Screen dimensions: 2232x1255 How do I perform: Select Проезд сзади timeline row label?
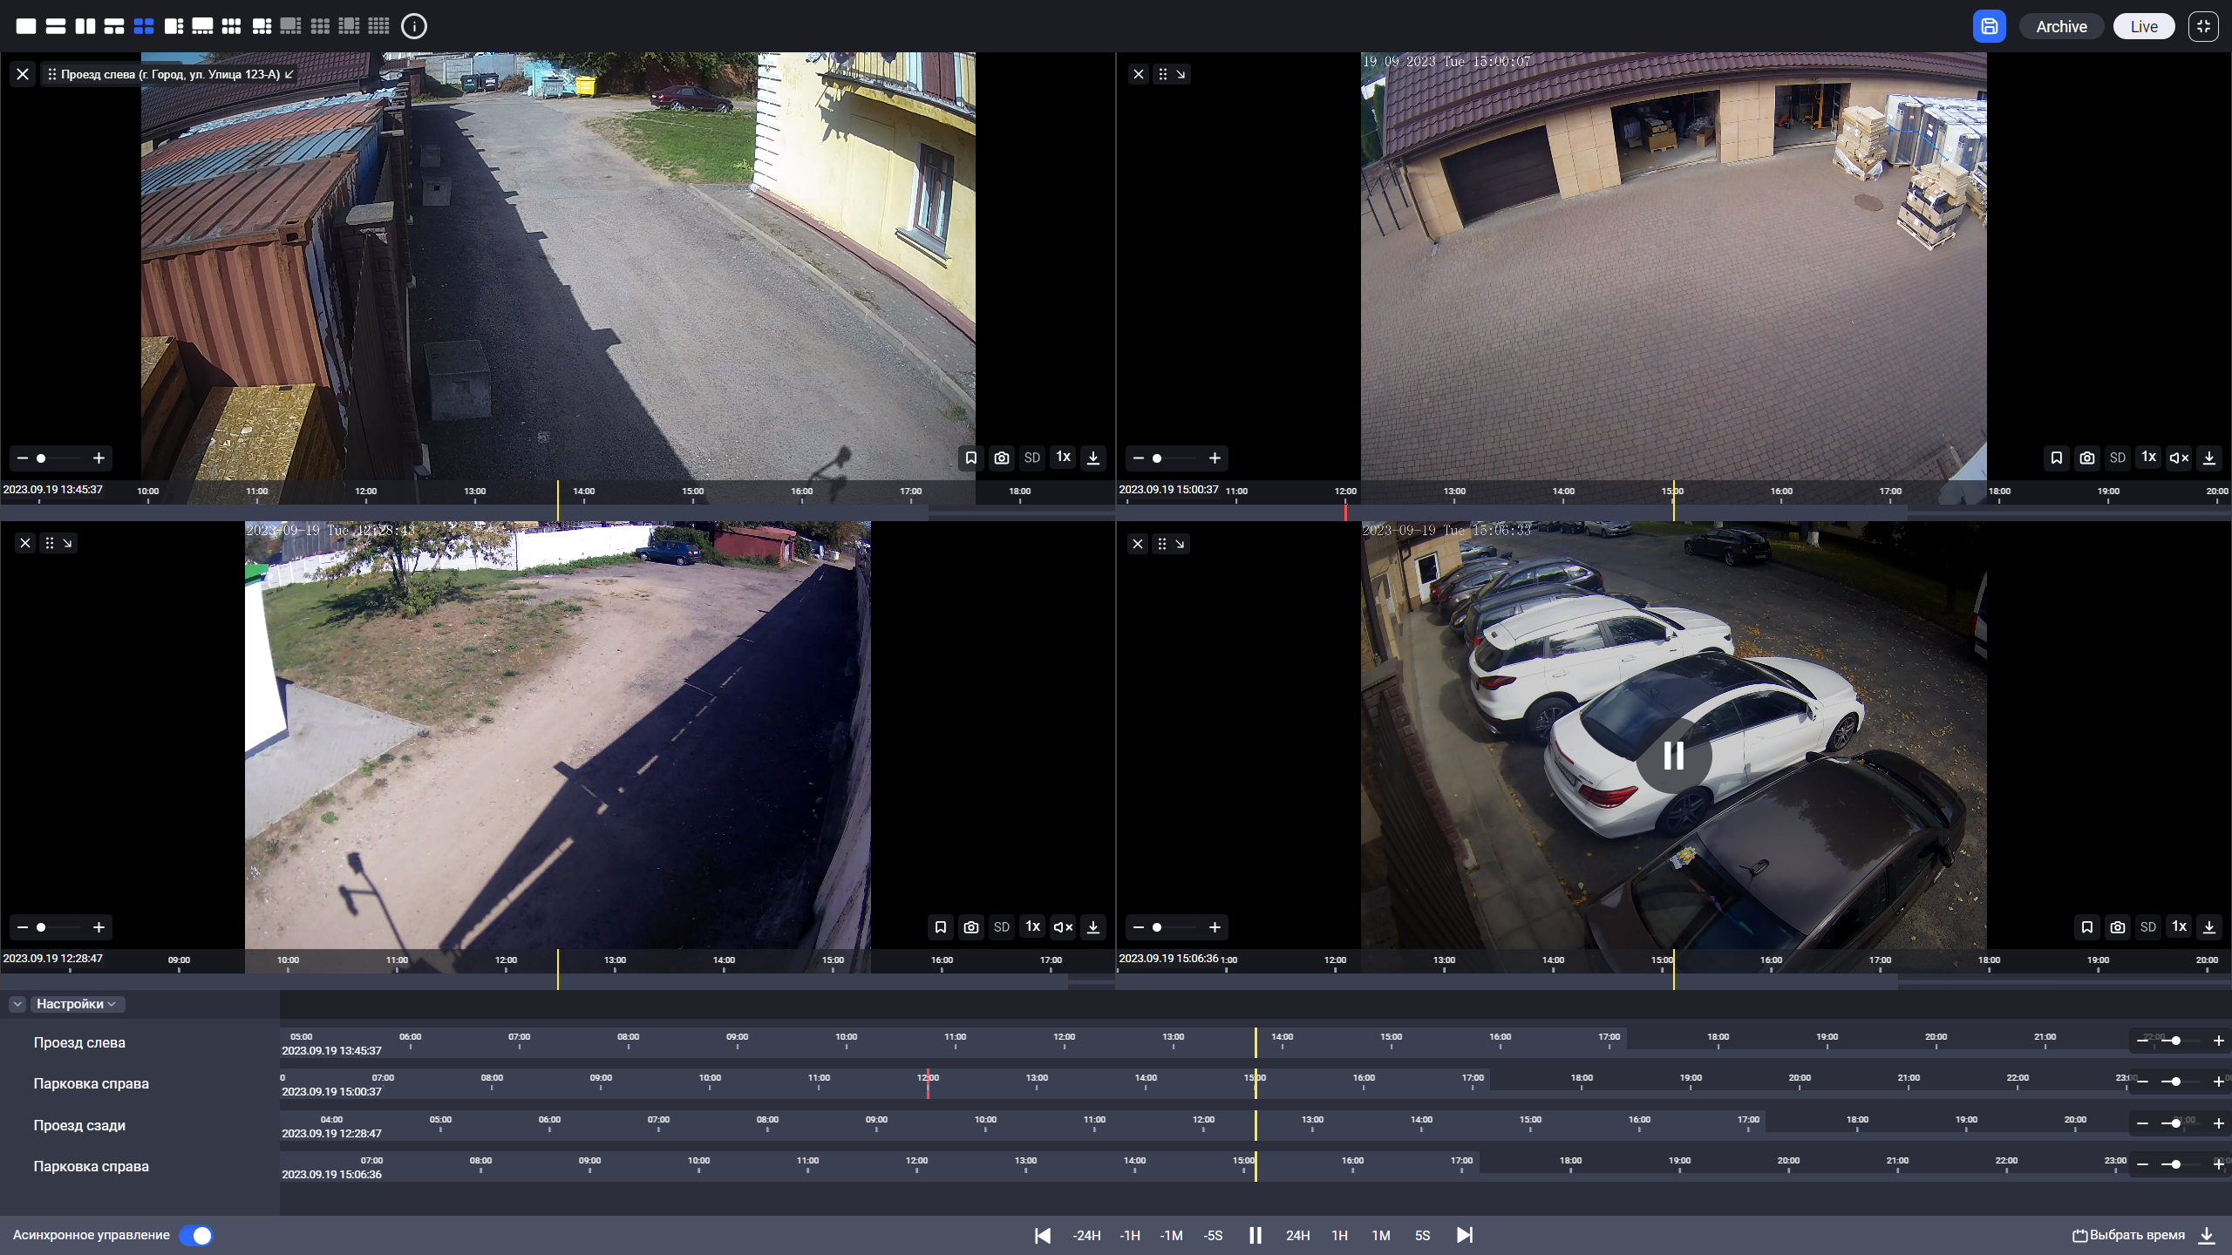pos(79,1125)
